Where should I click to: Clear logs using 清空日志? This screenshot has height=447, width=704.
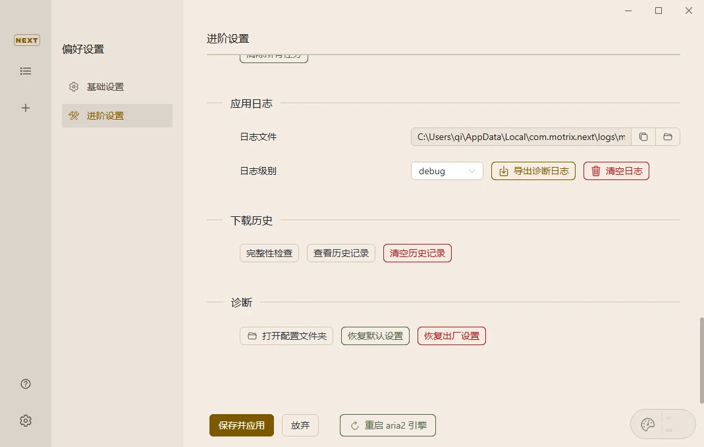[616, 171]
